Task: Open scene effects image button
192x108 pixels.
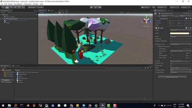Action: click(66, 13)
